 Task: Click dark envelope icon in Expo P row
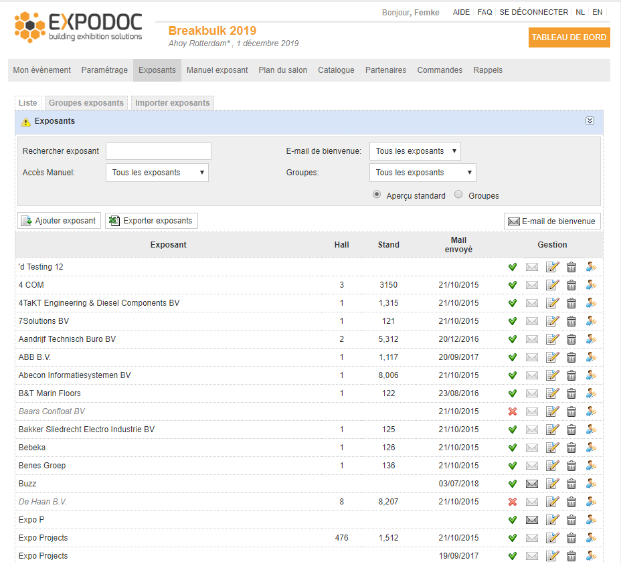532,520
